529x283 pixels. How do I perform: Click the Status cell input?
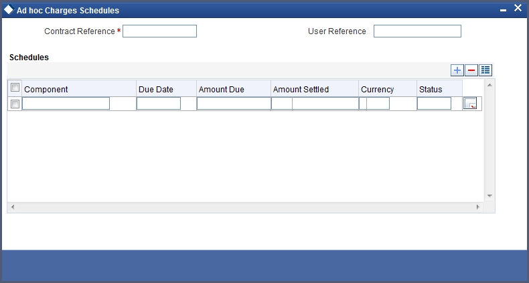coord(434,104)
